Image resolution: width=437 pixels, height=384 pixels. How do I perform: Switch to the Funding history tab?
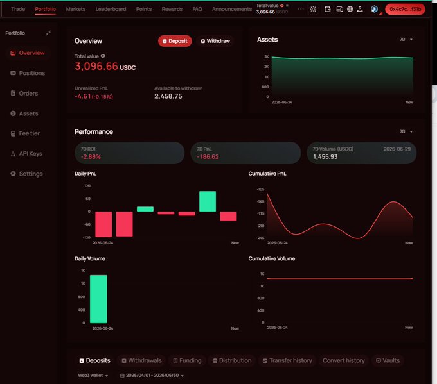(187, 360)
